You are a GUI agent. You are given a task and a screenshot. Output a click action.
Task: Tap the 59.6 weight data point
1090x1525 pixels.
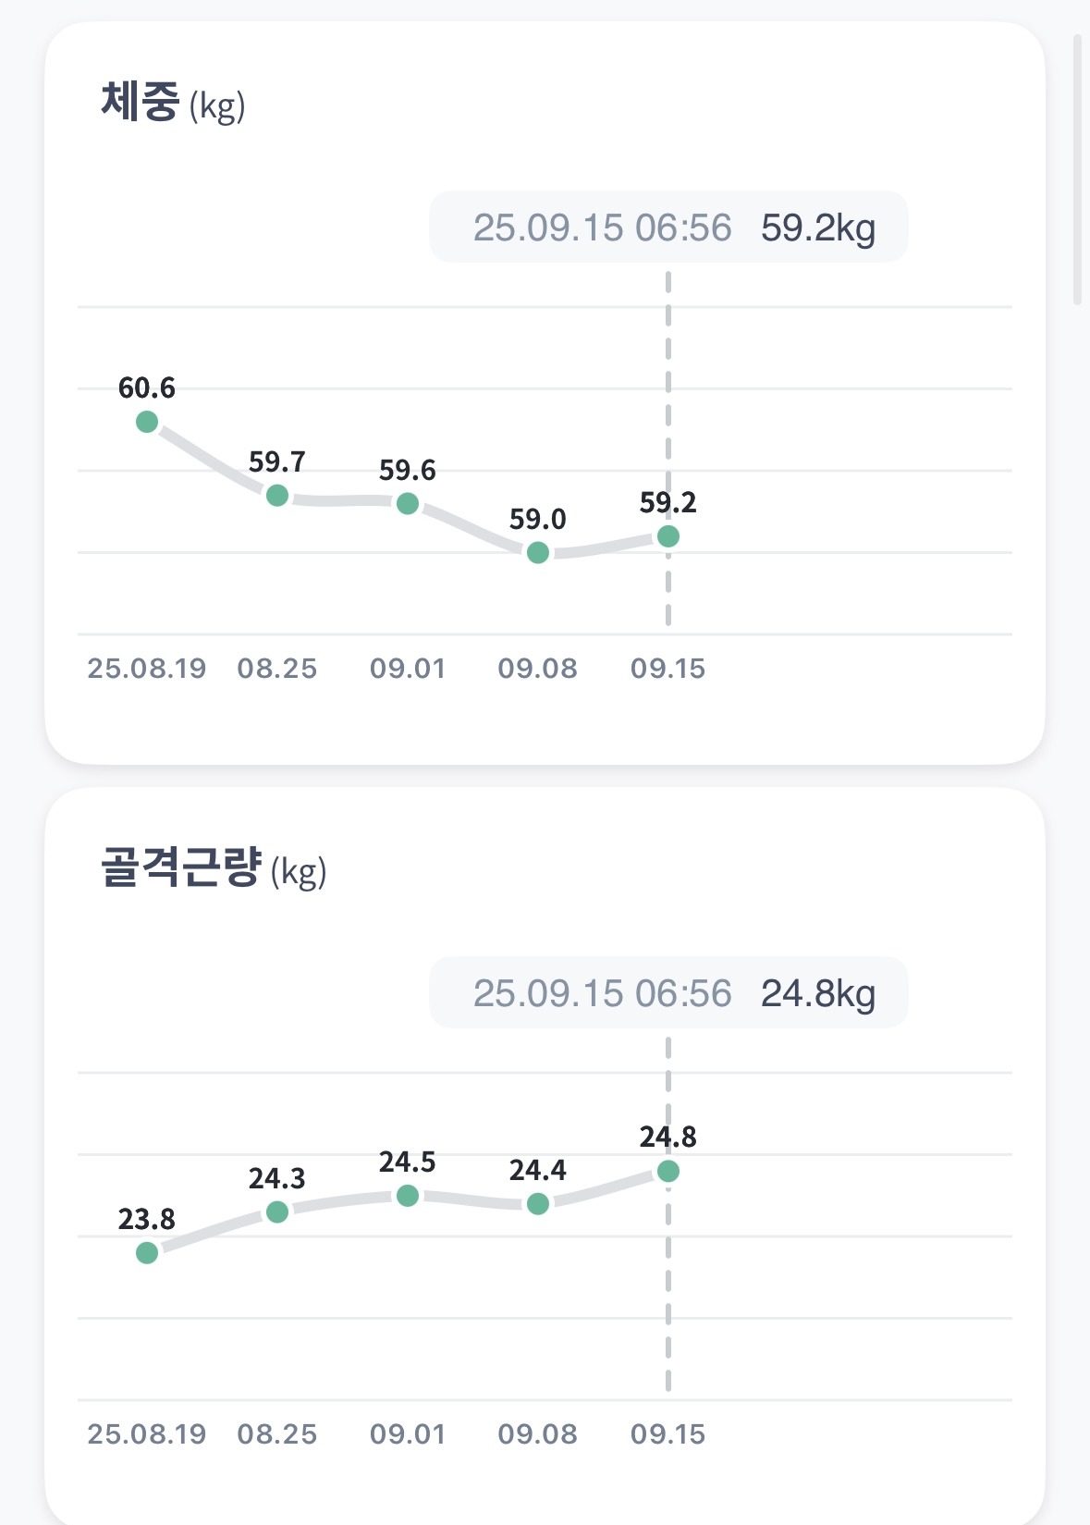click(x=408, y=504)
